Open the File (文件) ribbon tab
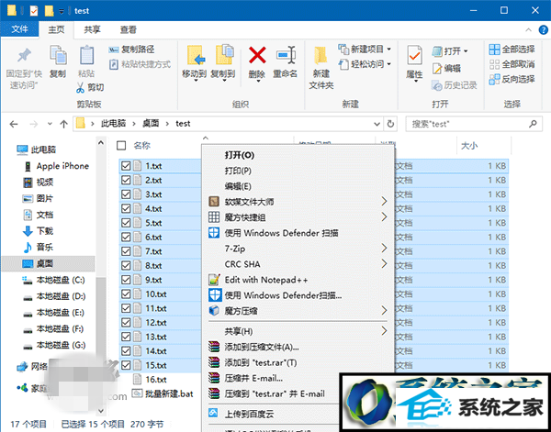 [x=19, y=29]
